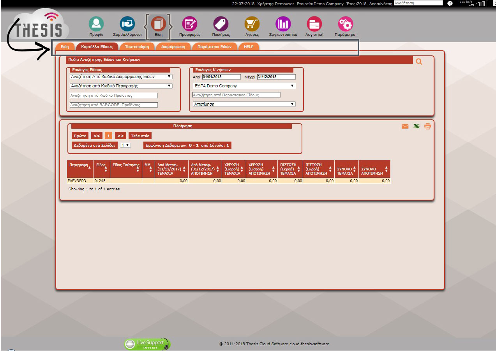
Task: Open the Προσφορές offers icon
Action: point(190,24)
